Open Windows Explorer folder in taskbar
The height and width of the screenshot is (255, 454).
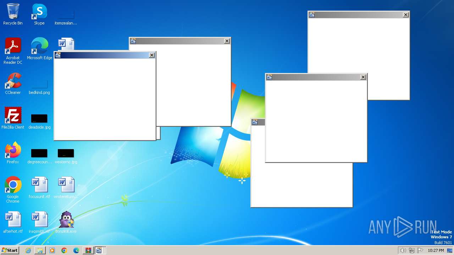pos(40,250)
